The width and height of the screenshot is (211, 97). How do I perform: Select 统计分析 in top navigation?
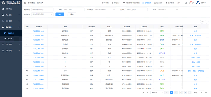click(158, 3)
